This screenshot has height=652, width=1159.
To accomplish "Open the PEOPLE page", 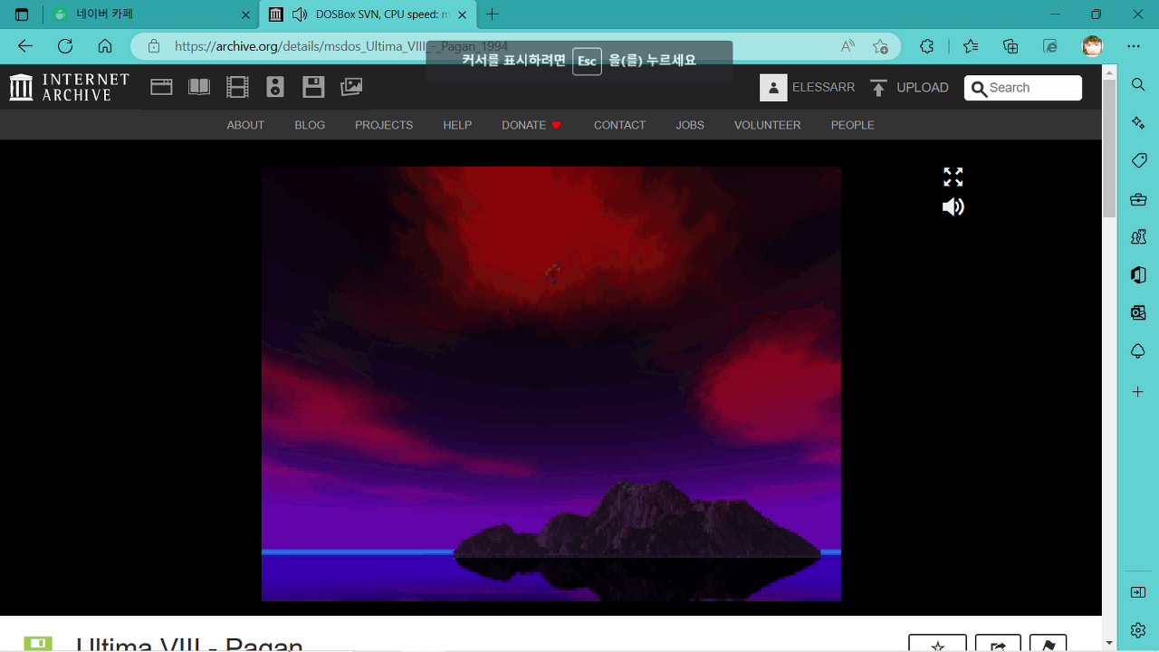I will pyautogui.click(x=853, y=125).
